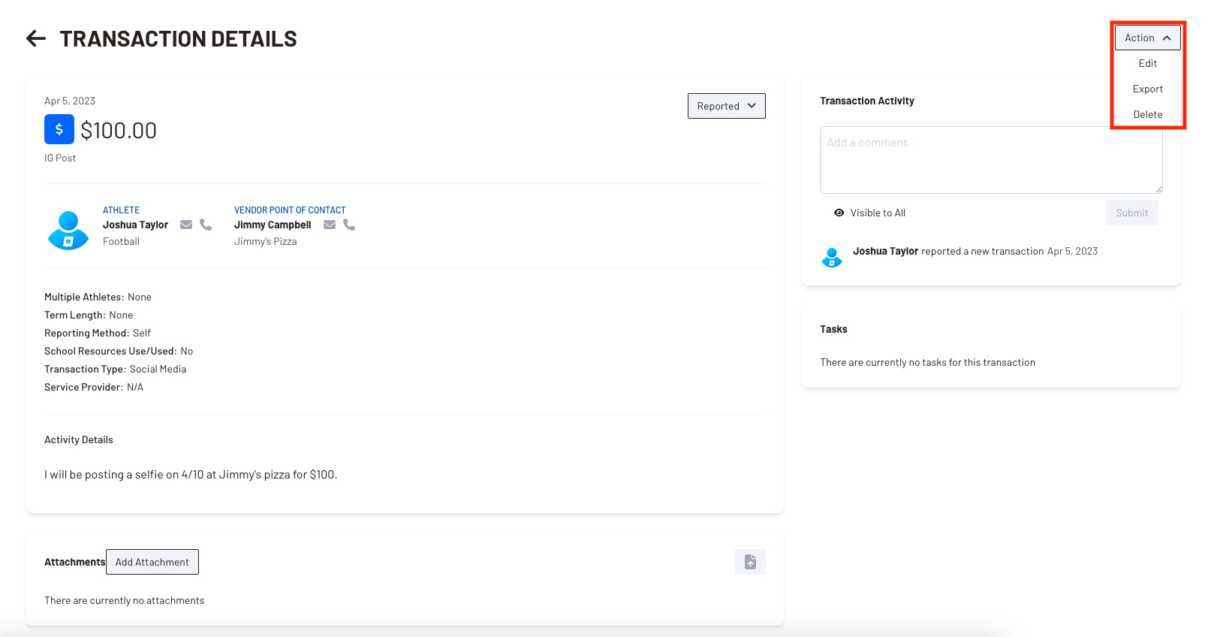Click the file upload icon in Attachments
1205x637 pixels.
[x=750, y=562]
